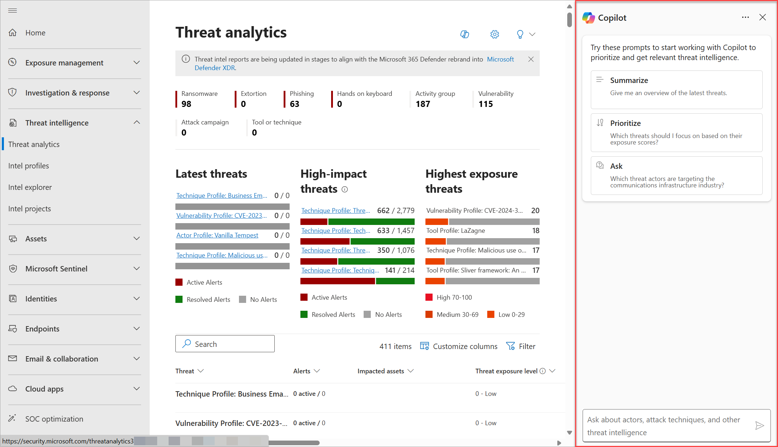Click info icon next to High-impact threats
The height and width of the screenshot is (447, 778).
point(345,190)
